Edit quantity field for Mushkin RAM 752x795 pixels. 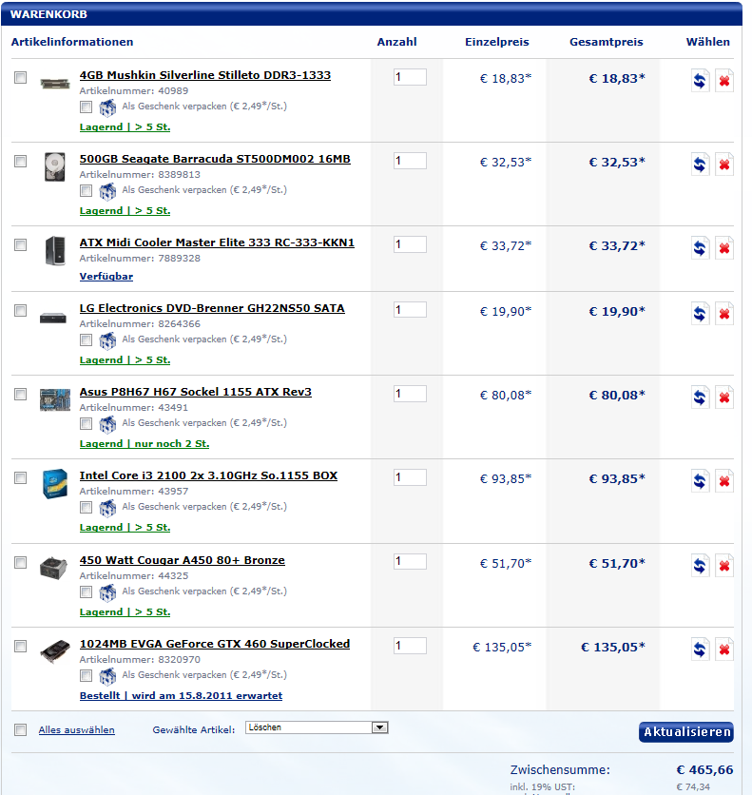(410, 77)
